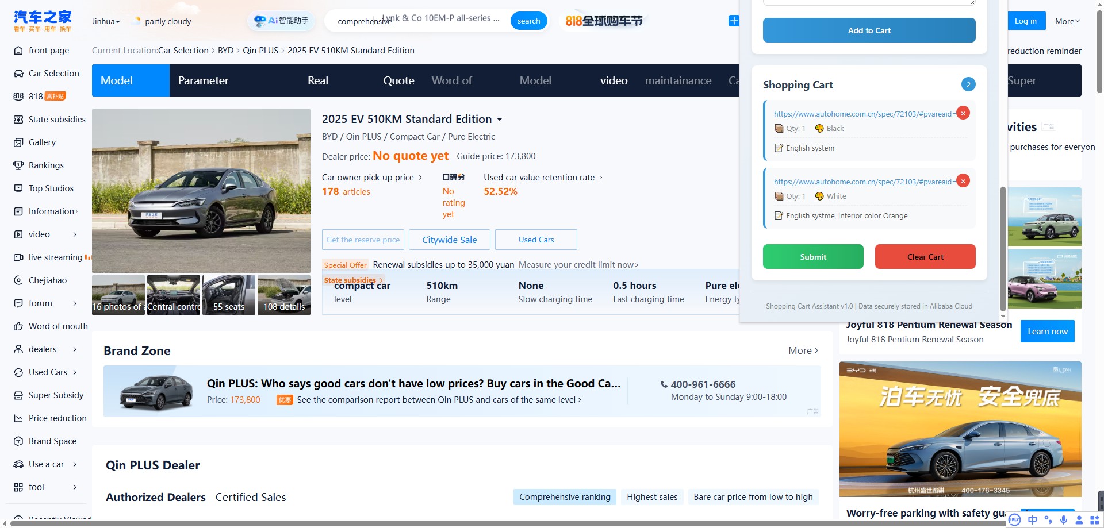
Task: Open Gallery icon in sidebar
Action: click(18, 142)
